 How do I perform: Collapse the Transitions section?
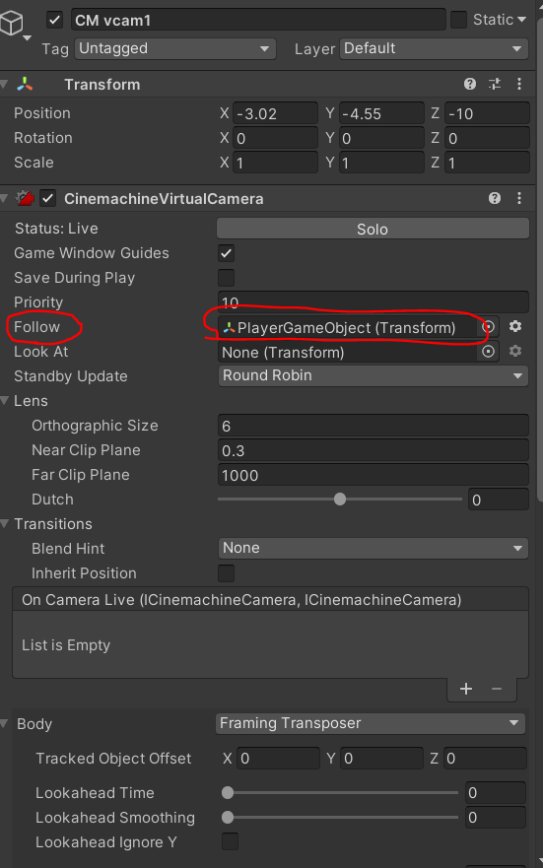coord(5,524)
